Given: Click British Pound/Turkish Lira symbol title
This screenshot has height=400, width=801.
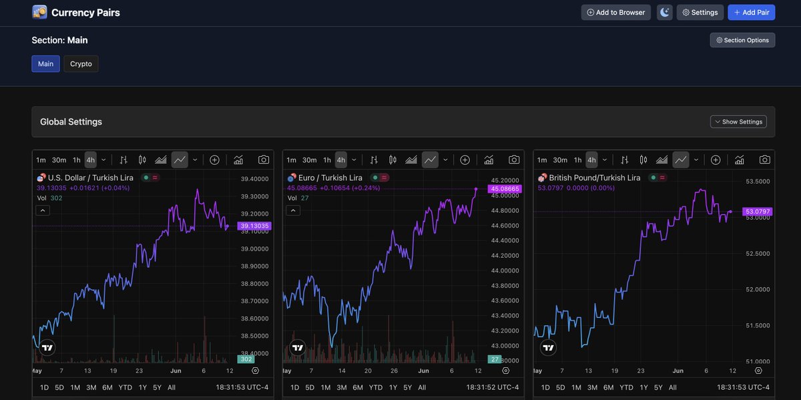Looking at the screenshot, I should 594,178.
